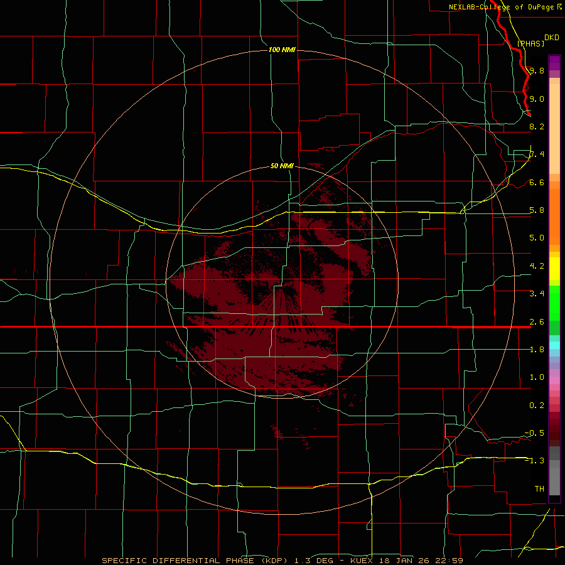Select the 1.8 legend value
Screen dimensions: 565x565
(x=537, y=350)
